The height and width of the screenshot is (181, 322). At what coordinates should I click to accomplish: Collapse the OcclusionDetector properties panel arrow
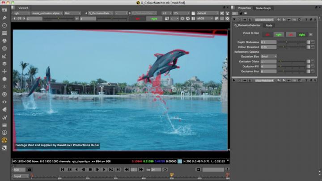[x=235, y=20]
